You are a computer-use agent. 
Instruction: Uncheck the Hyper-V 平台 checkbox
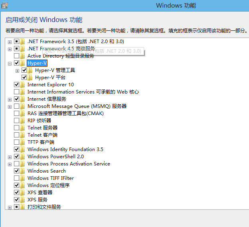24,77
